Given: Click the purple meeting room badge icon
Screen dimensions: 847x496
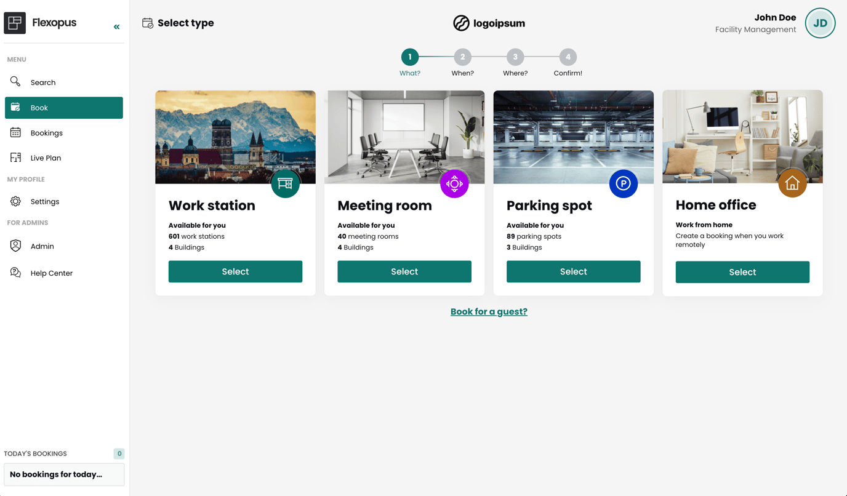Looking at the screenshot, I should point(454,183).
